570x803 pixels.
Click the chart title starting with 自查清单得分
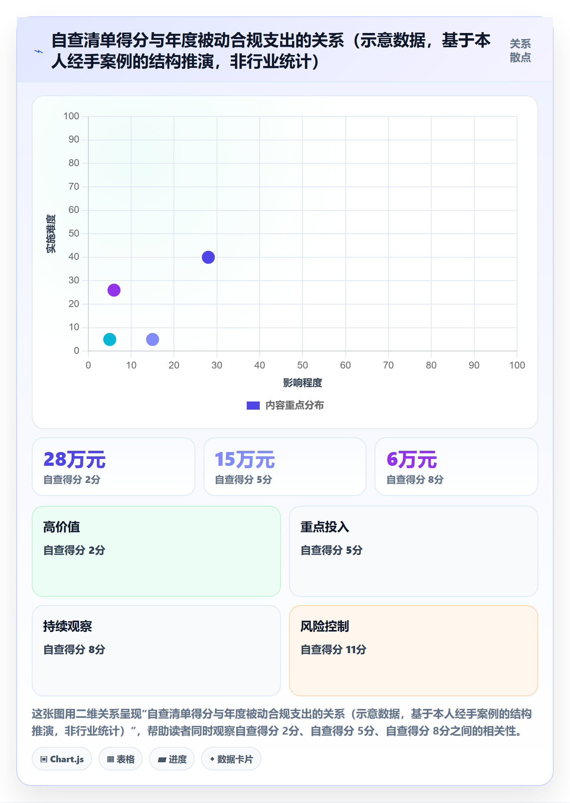point(271,51)
